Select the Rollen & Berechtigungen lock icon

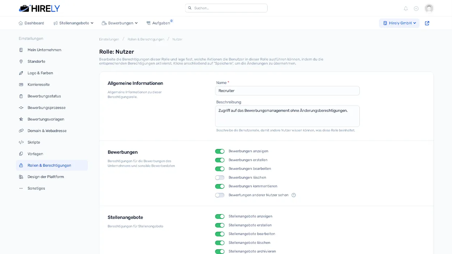(22, 165)
